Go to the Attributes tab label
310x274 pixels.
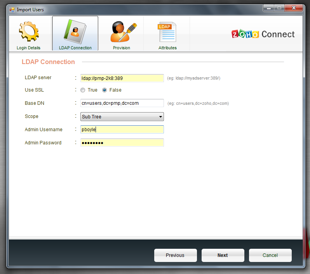pos(167,48)
